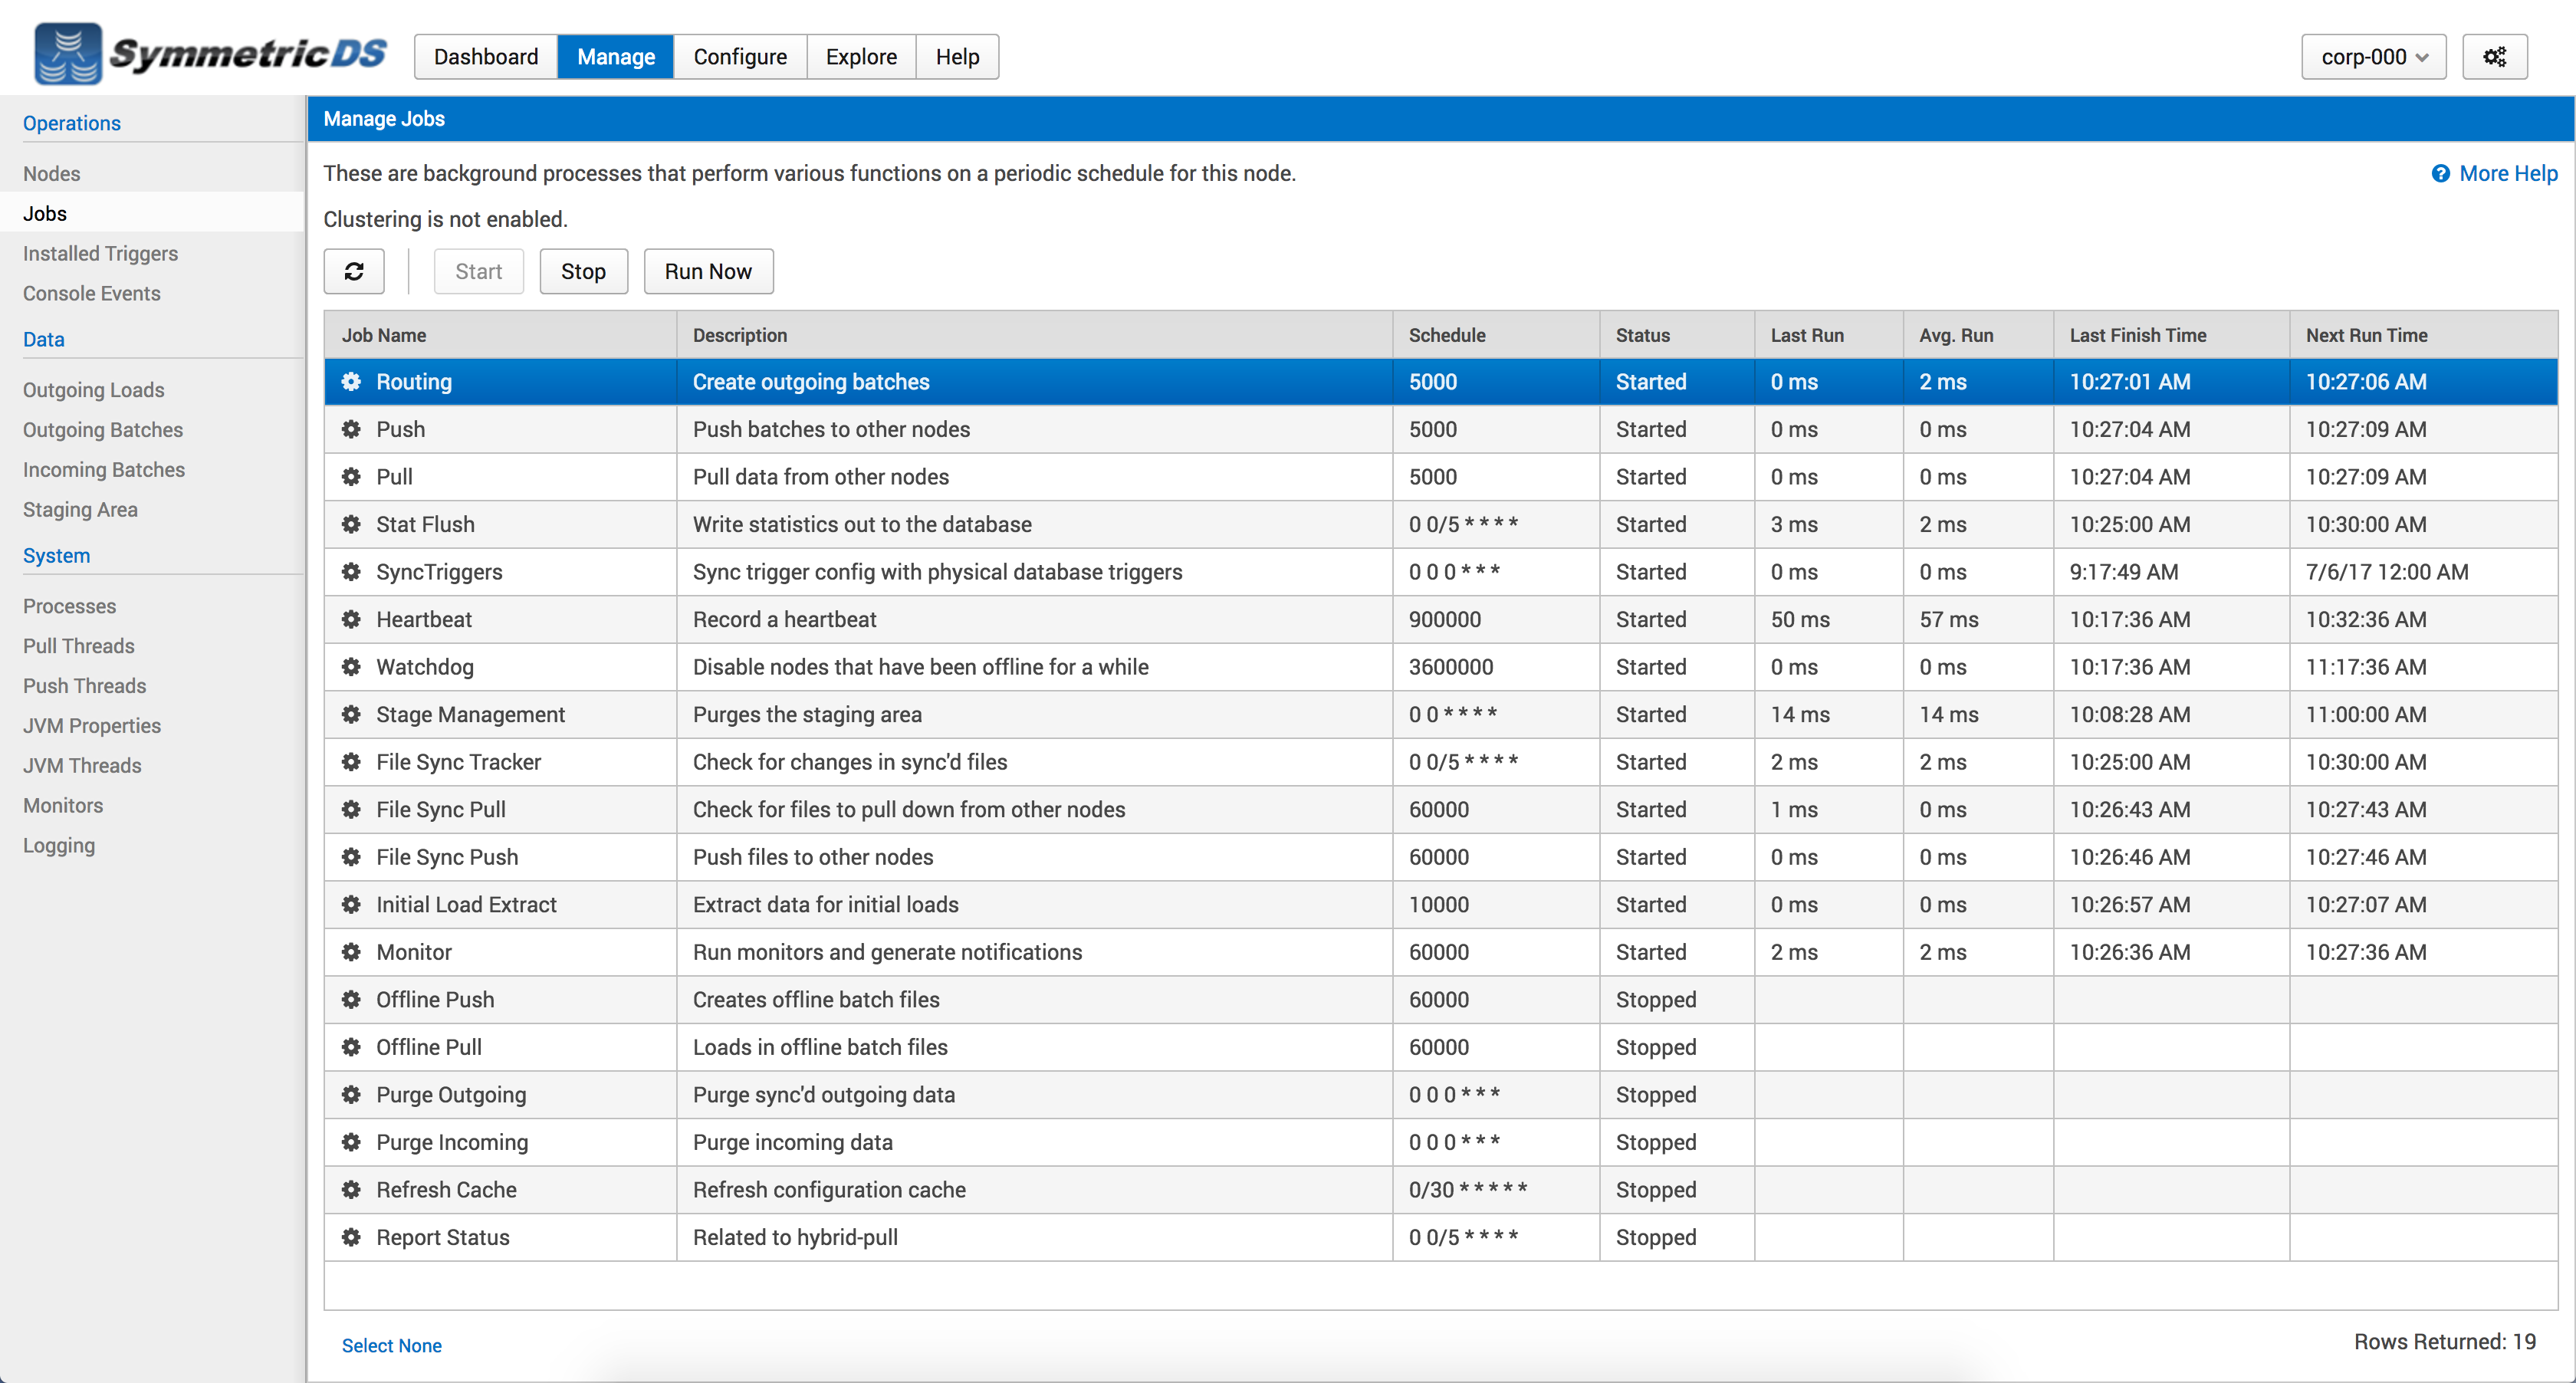Click gear icon for Refresh Cache job
The image size is (2576, 1383).
coord(351,1189)
